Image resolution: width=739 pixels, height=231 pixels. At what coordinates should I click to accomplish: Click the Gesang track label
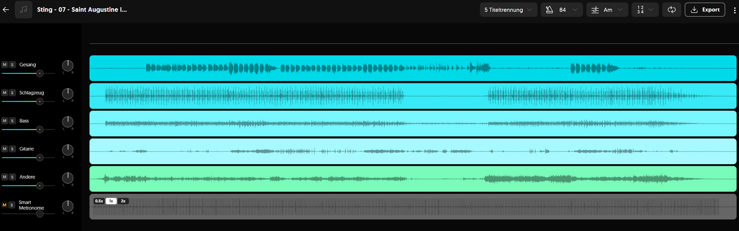click(x=27, y=65)
